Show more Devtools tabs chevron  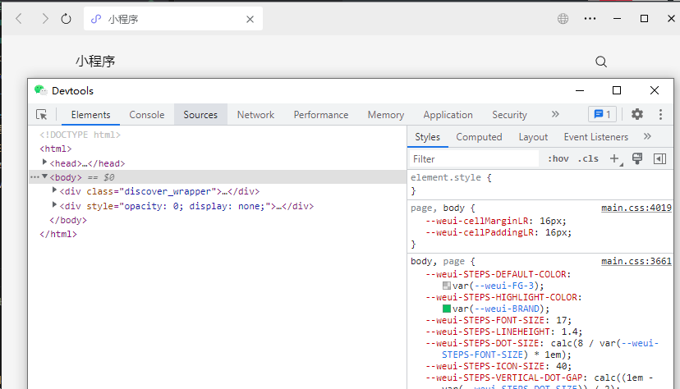(x=555, y=114)
